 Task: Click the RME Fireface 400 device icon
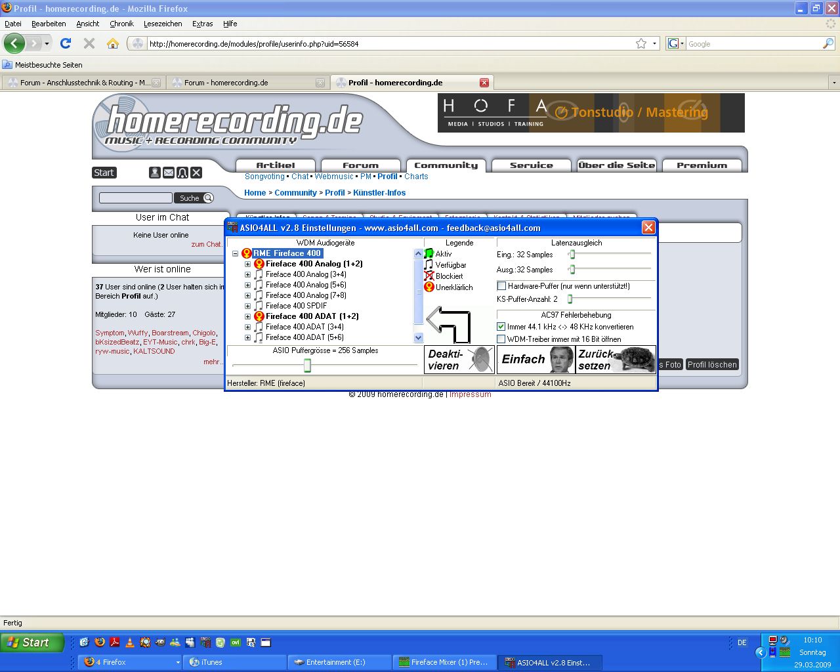247,253
